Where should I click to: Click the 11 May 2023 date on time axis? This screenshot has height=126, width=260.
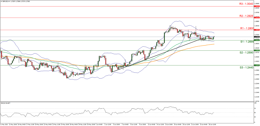tap(4, 124)
